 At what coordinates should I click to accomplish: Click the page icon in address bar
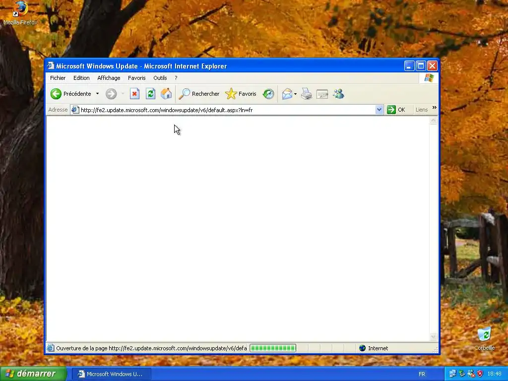[x=75, y=110]
